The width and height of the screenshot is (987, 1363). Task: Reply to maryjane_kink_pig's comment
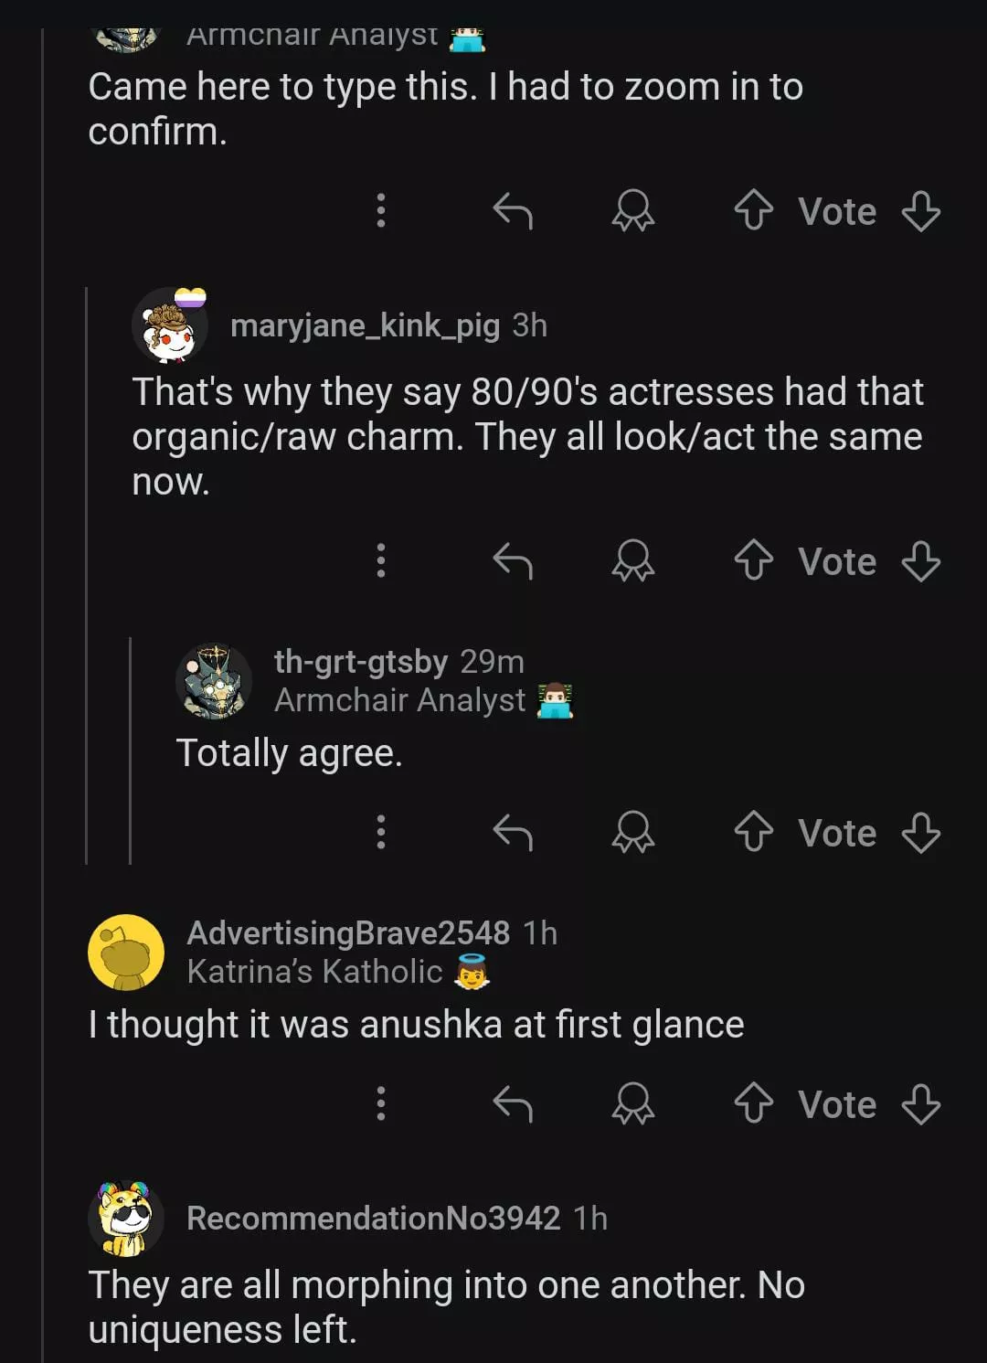point(513,560)
